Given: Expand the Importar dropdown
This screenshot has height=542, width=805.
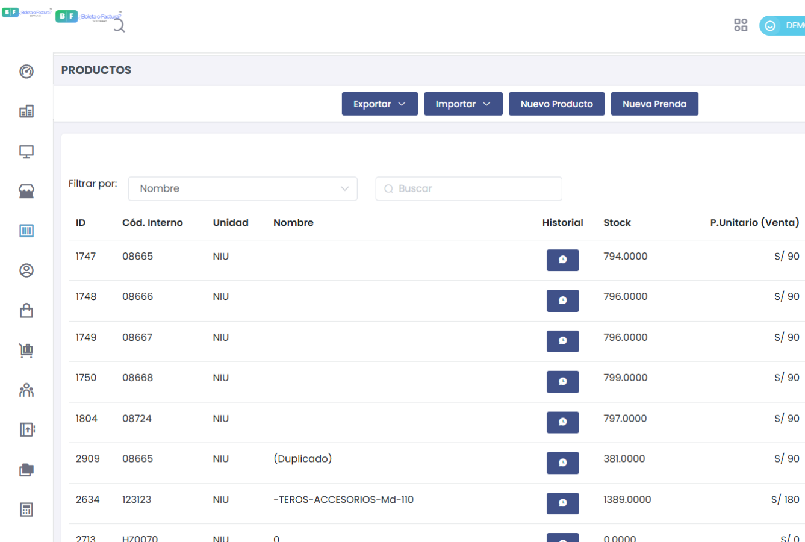Looking at the screenshot, I should [463, 104].
